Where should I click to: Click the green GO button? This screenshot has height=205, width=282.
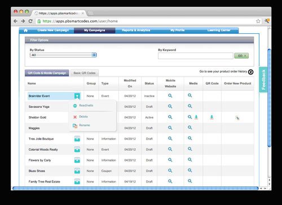[x=241, y=56]
